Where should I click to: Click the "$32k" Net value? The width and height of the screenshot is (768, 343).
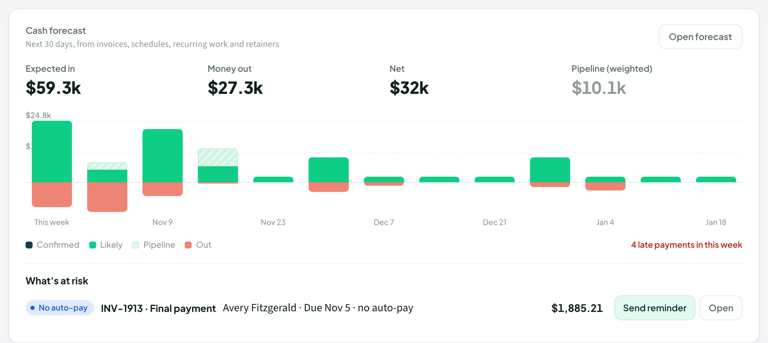(409, 88)
